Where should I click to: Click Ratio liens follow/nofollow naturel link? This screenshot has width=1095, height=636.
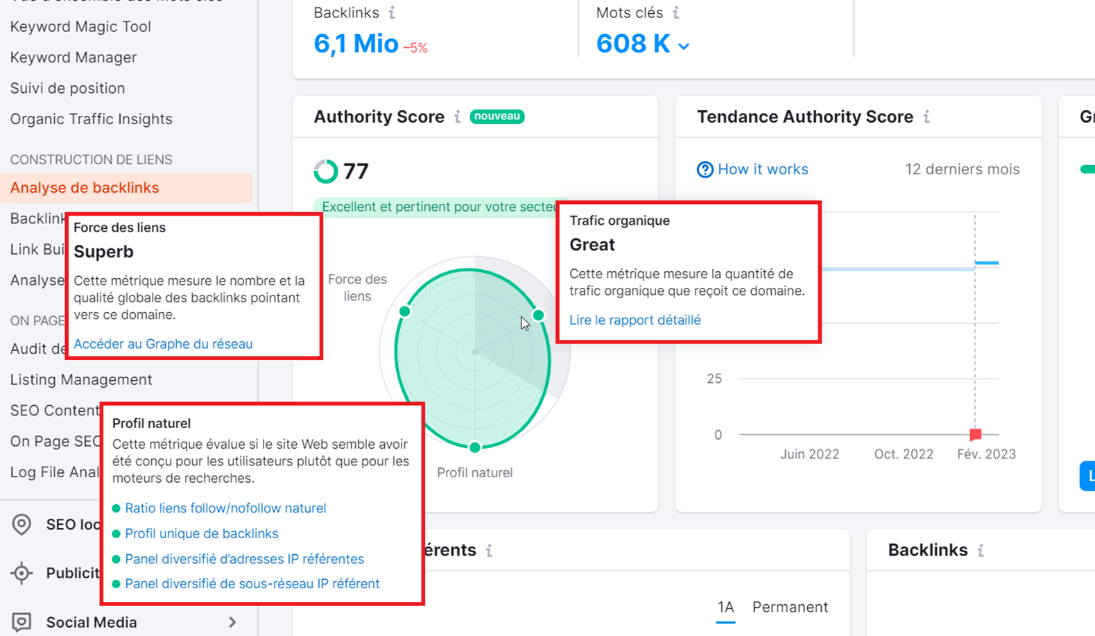225,508
